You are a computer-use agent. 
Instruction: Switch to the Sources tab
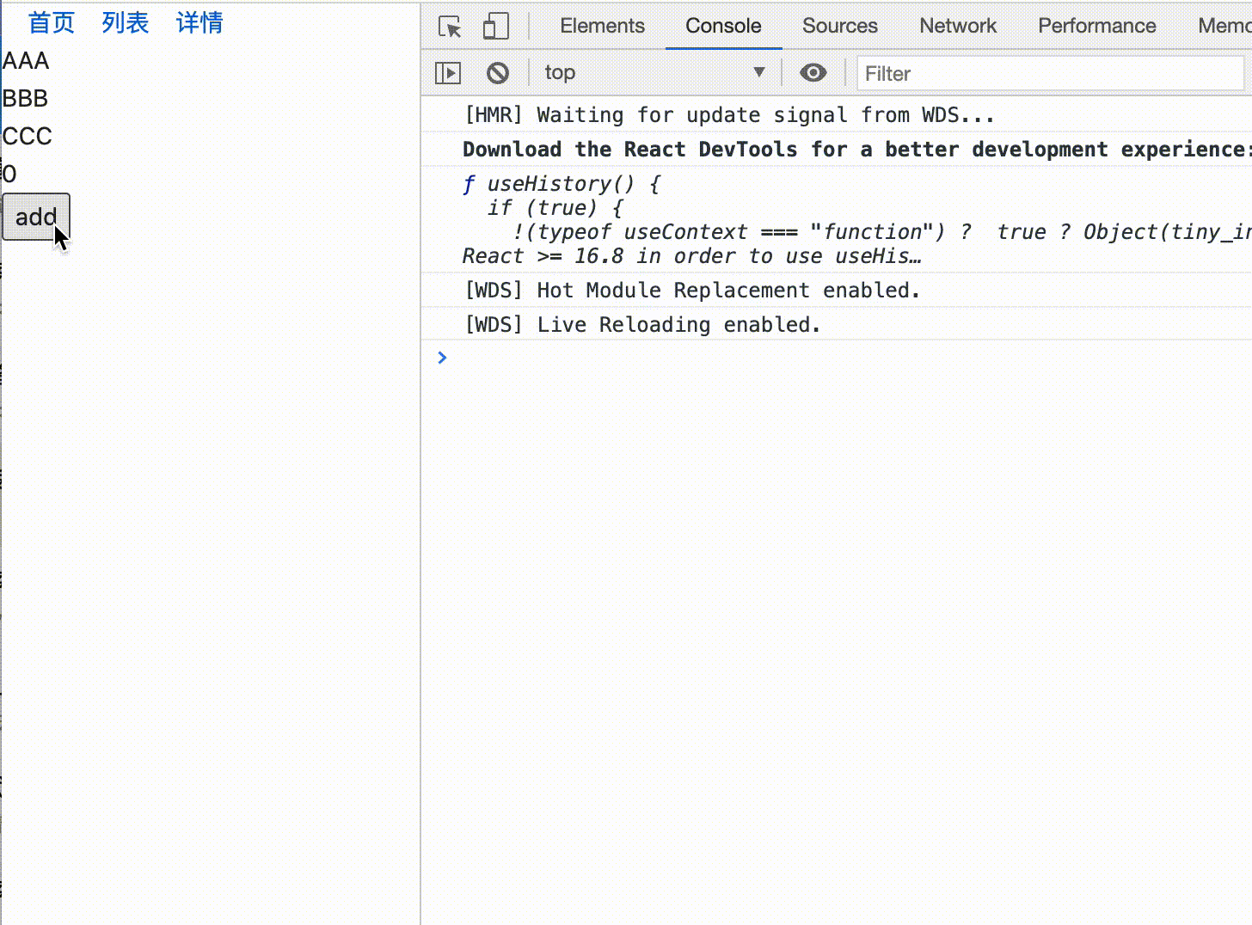pos(840,26)
